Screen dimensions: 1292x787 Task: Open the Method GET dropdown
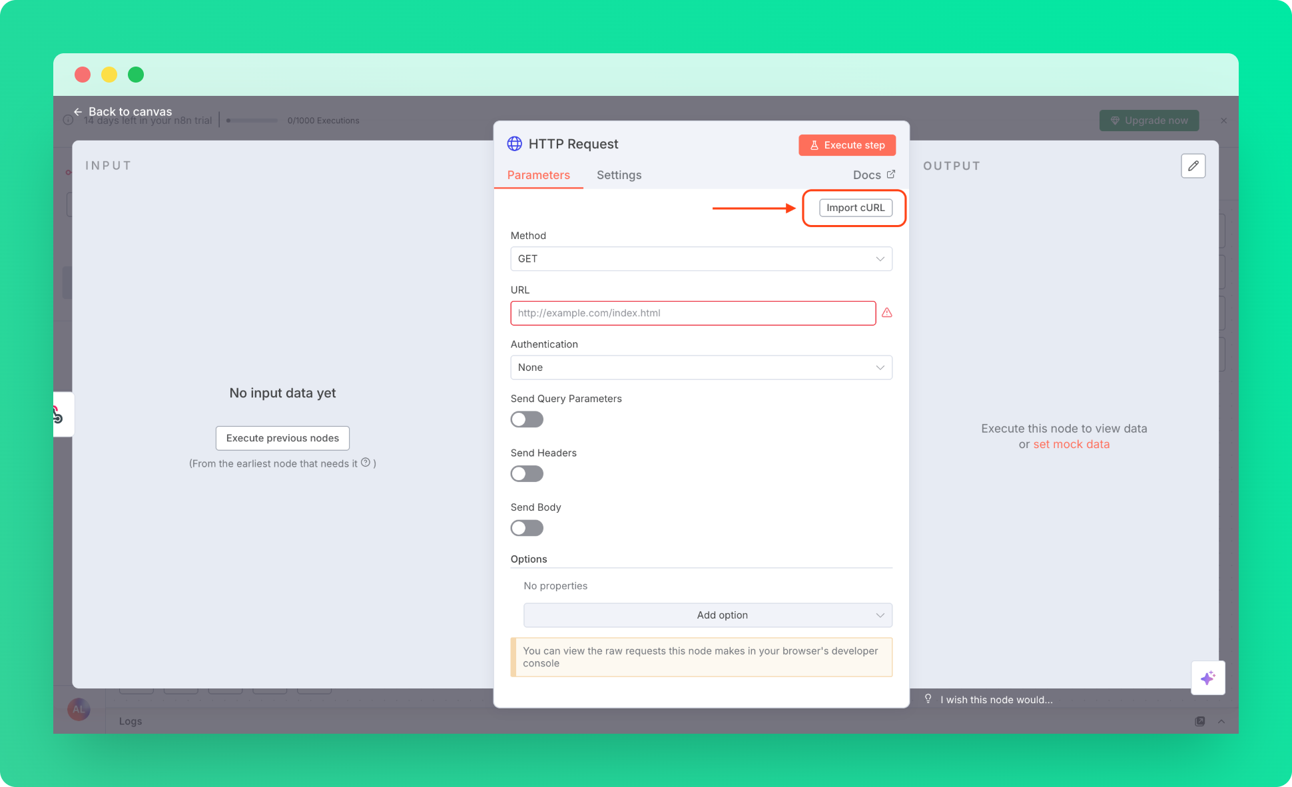pyautogui.click(x=701, y=259)
